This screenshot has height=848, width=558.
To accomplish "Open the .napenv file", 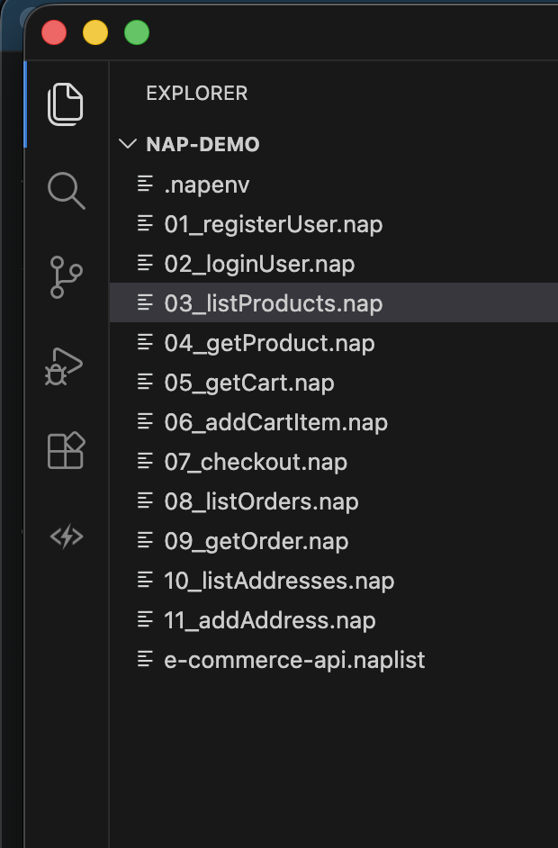I will pos(334,185).
